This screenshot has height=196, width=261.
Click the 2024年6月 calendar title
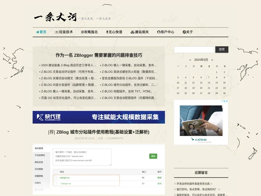click(x=201, y=60)
